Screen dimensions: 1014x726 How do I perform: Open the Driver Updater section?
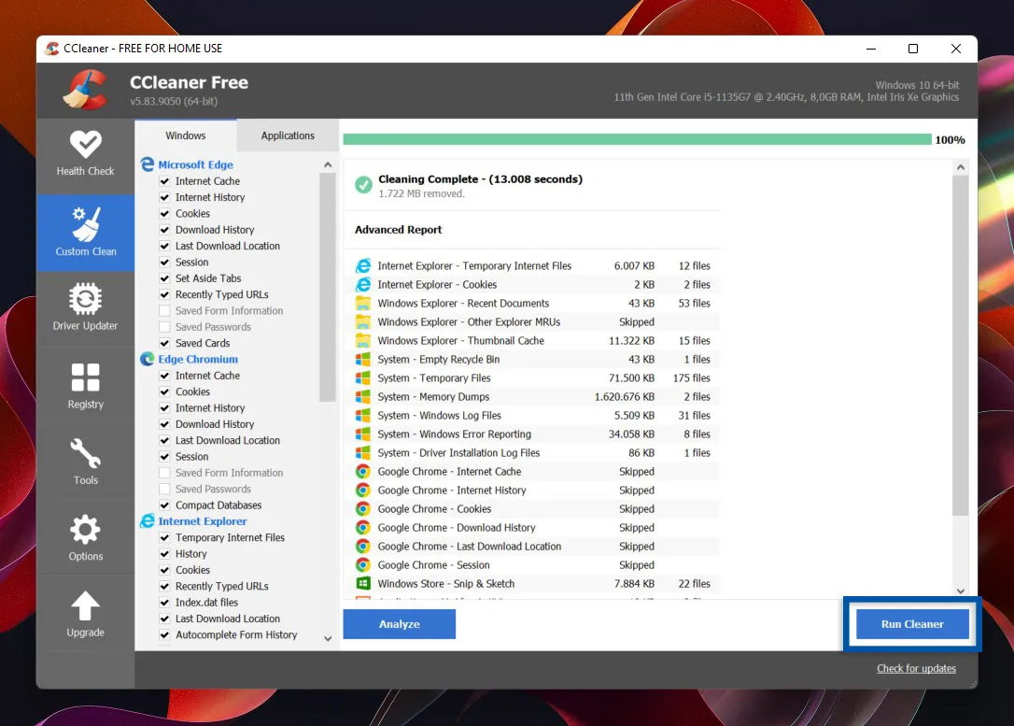point(85,308)
